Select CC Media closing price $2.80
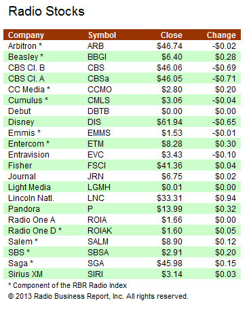 tap(172, 90)
